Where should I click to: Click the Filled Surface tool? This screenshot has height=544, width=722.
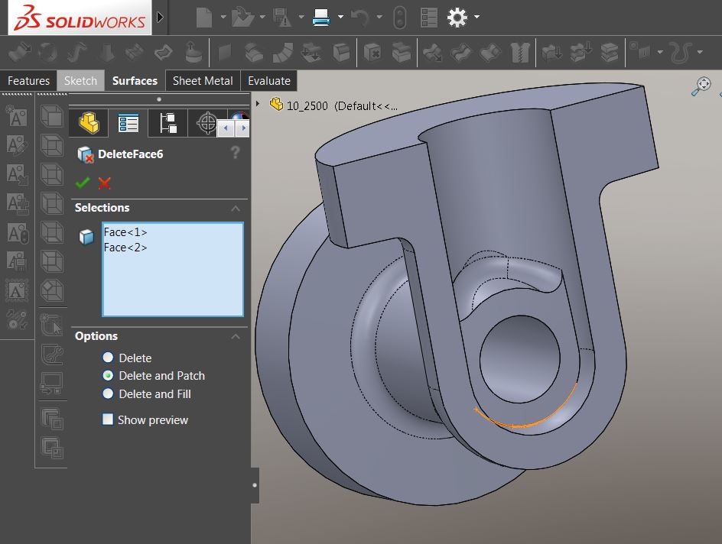164,53
